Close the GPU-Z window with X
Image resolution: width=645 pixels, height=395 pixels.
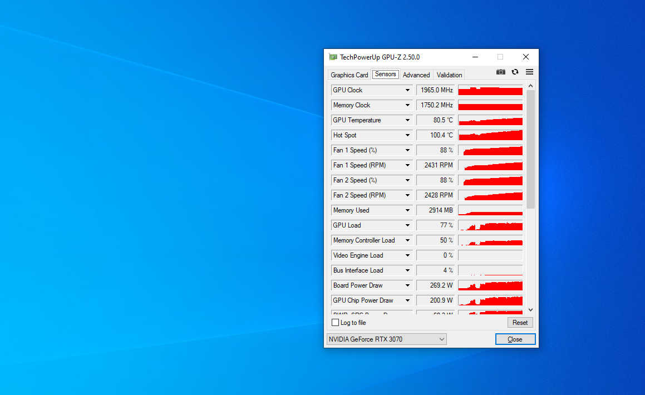(526, 57)
